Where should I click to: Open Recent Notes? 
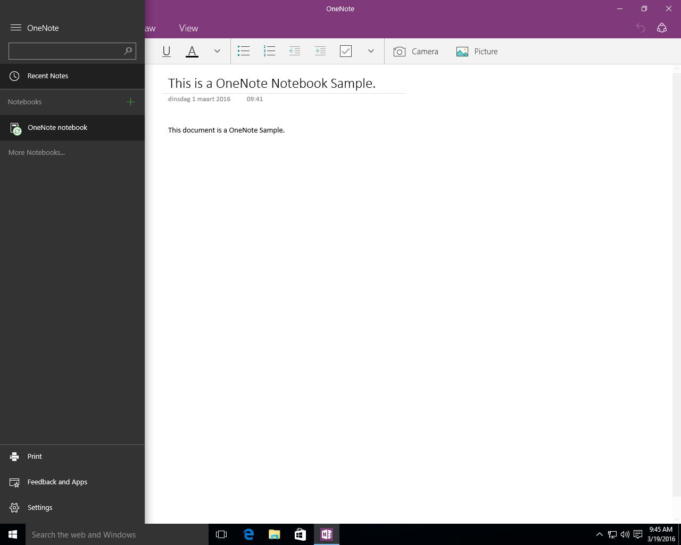point(72,76)
